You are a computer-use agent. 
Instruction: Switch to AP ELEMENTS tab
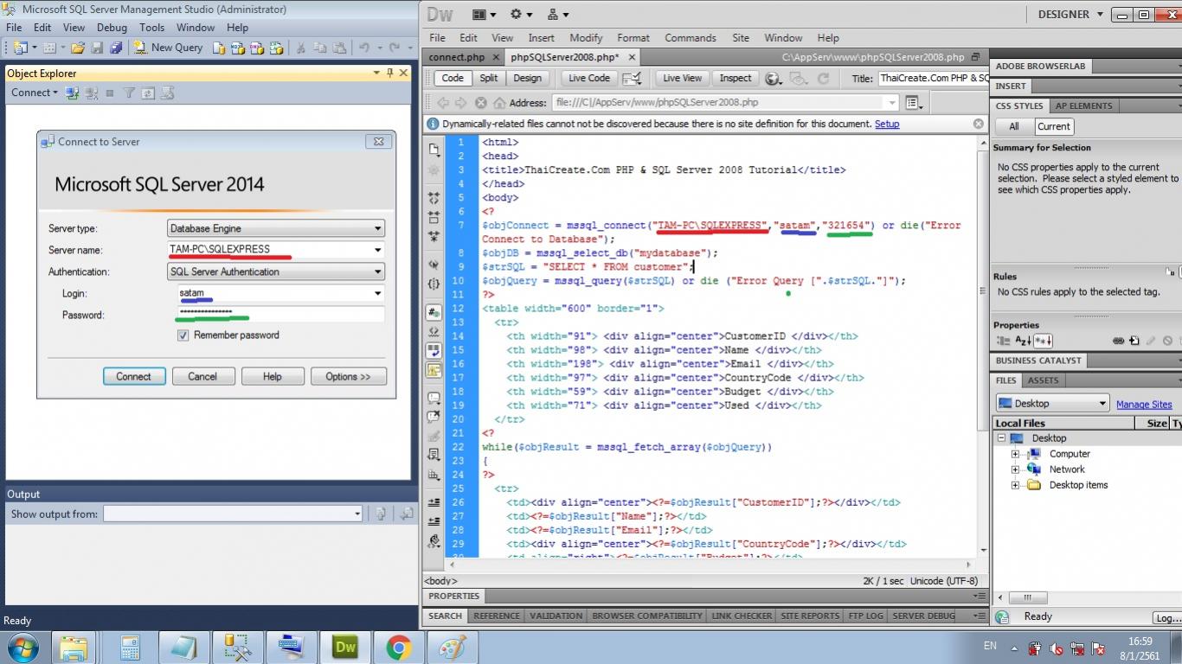1083,105
